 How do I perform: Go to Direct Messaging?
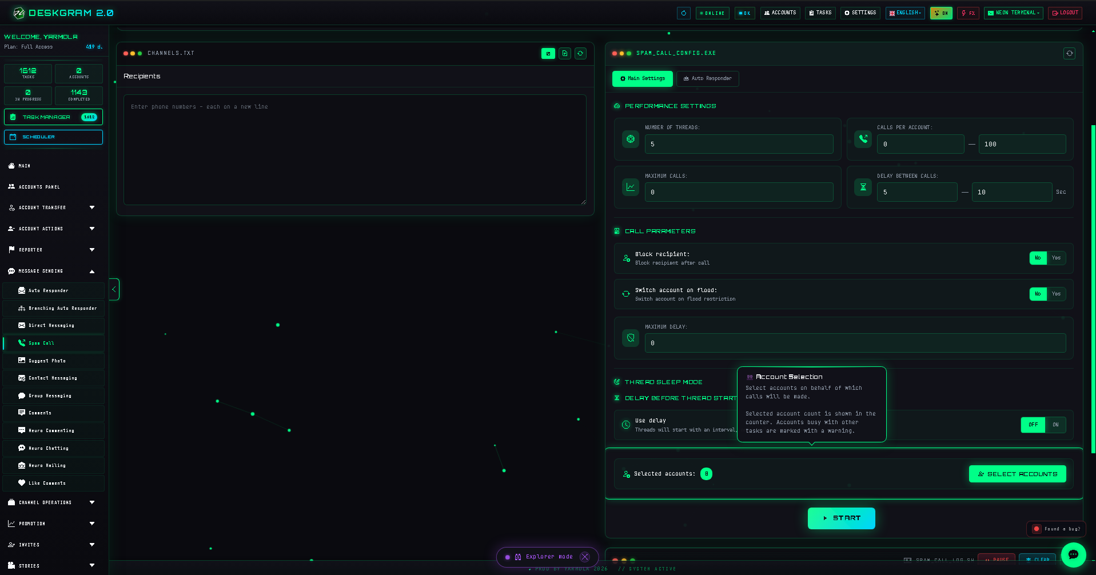point(54,325)
